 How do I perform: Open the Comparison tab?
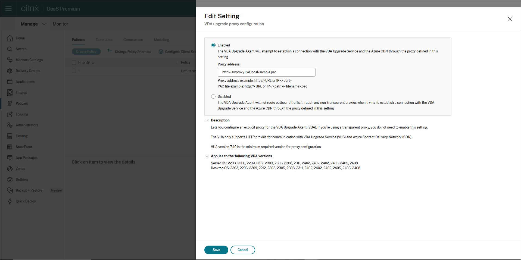coord(133,40)
